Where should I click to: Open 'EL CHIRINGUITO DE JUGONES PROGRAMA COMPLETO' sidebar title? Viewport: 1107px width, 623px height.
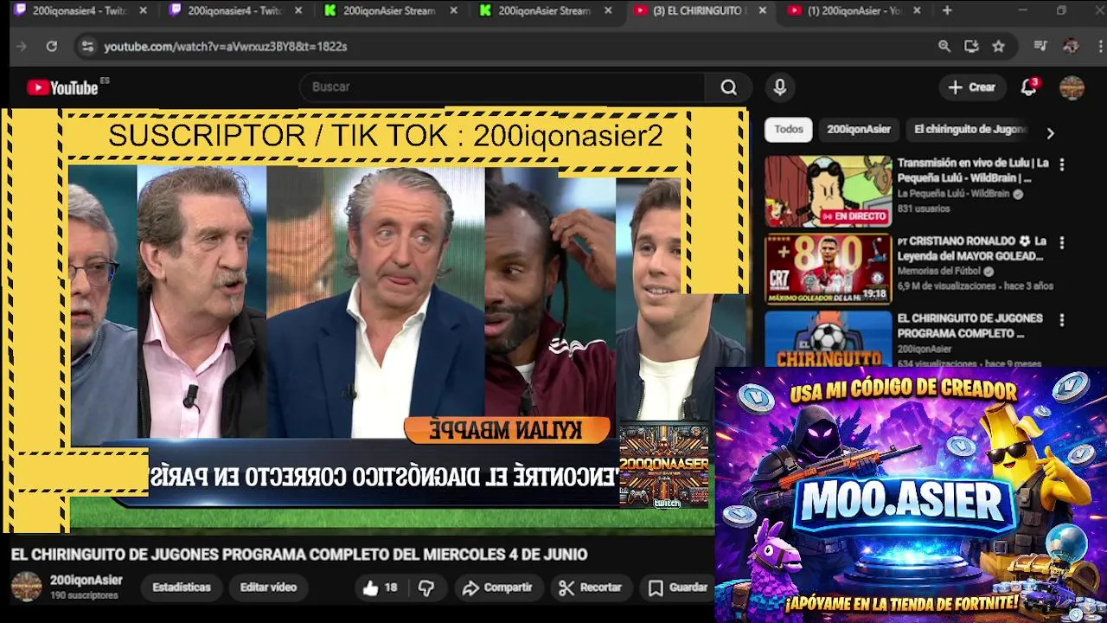(969, 325)
